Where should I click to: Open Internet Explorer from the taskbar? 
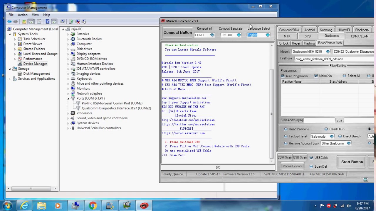click(24, 206)
